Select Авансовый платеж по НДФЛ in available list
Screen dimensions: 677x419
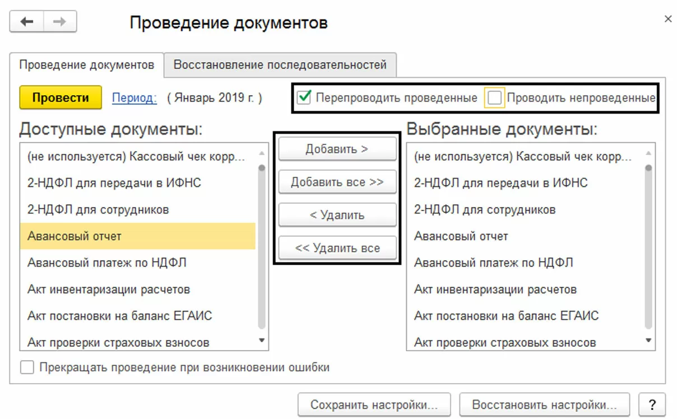pyautogui.click(x=138, y=262)
